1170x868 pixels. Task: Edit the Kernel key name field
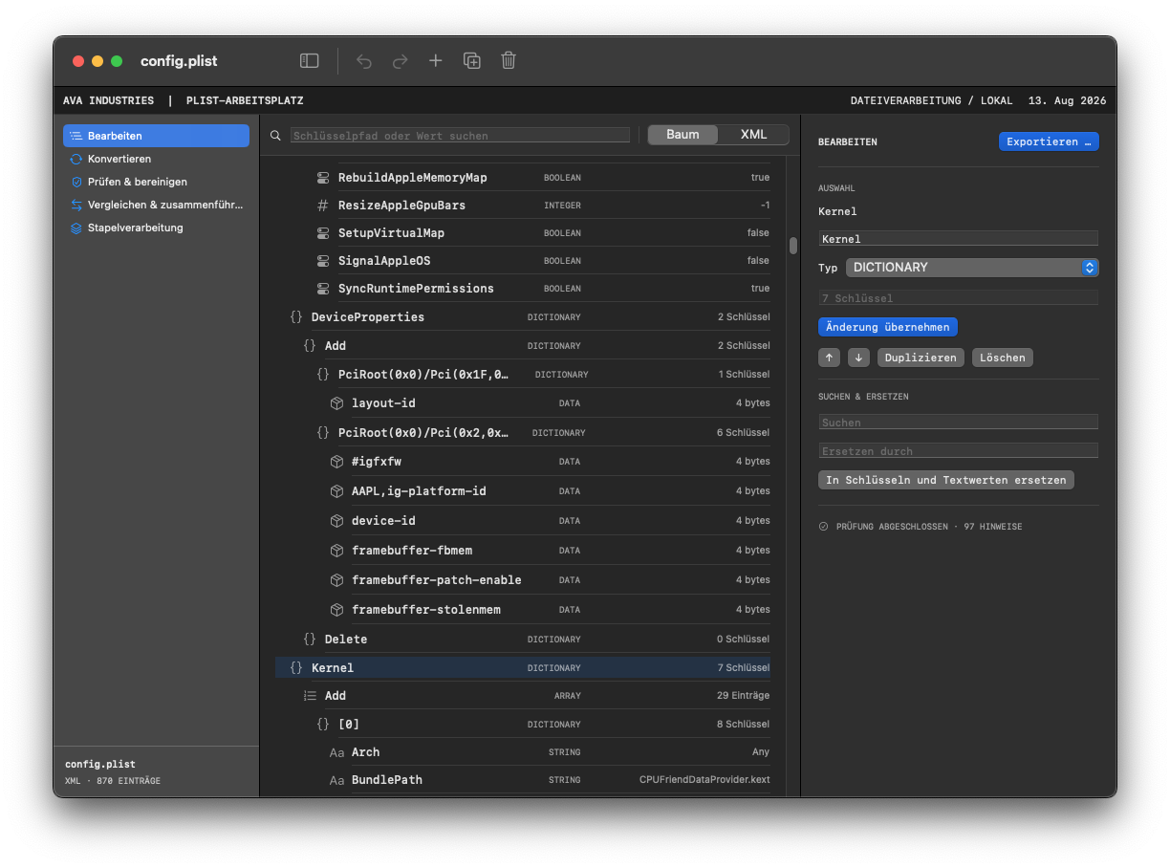pos(958,239)
